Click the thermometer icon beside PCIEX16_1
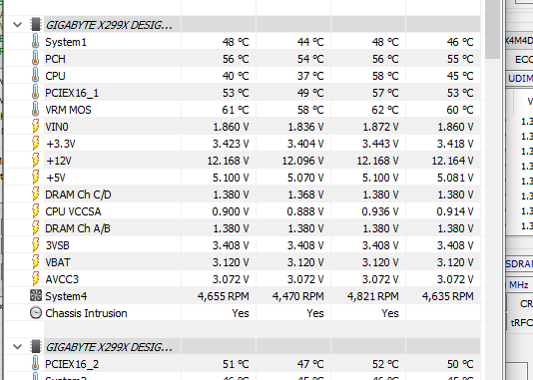 [x=35, y=93]
